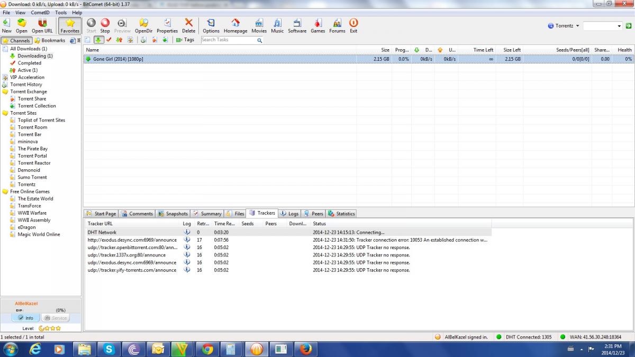Click the log icon for DHT Network
The image size is (635, 357).
(187, 232)
